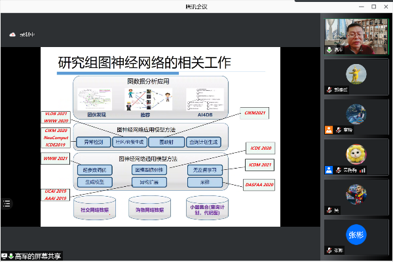Click the 高军的屏幕共享 label
Image resolution: width=393 pixels, height=262 pixels.
tap(38, 256)
